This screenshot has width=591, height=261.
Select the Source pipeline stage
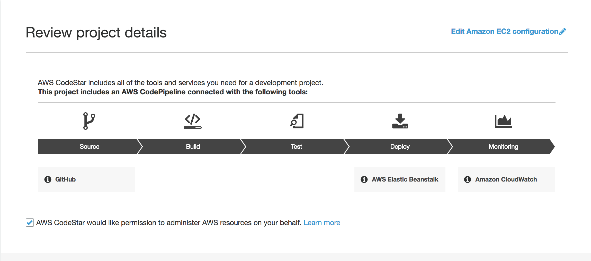[x=89, y=146]
